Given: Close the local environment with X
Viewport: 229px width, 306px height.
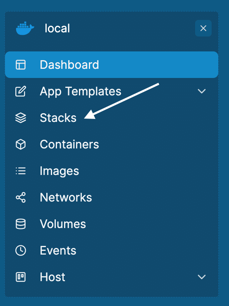Looking at the screenshot, I should pos(203,28).
